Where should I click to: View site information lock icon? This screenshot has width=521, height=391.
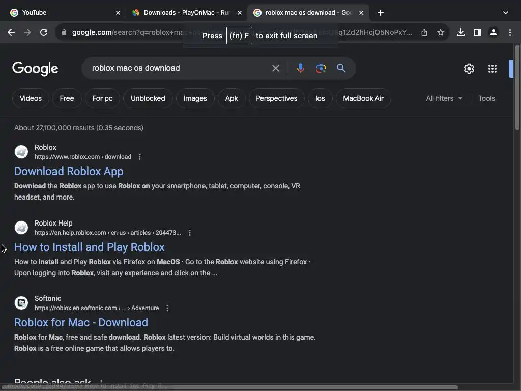(x=64, y=32)
